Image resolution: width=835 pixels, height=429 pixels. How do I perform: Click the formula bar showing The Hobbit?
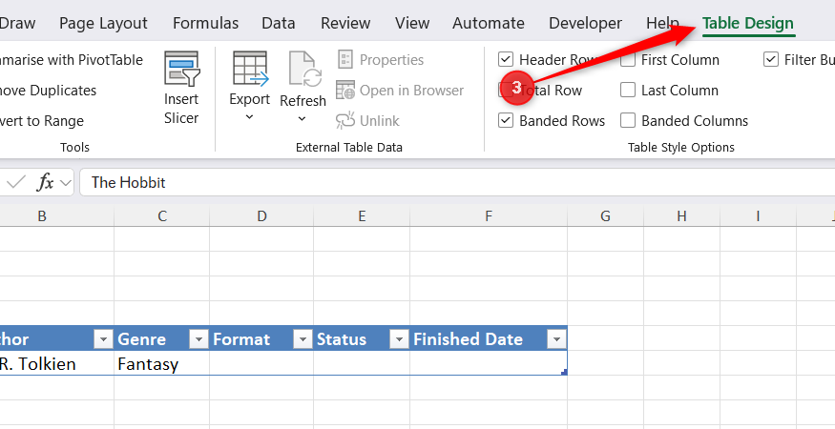[457, 183]
